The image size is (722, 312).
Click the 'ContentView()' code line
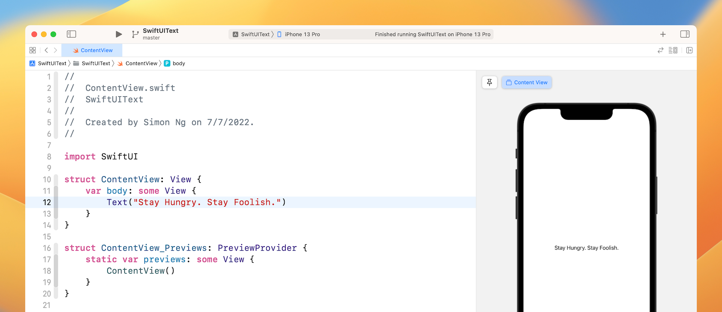tap(141, 271)
